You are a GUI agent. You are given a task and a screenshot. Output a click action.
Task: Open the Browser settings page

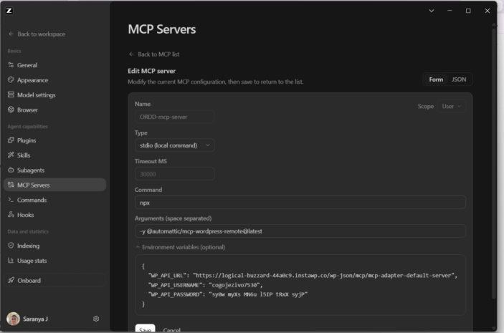54,110
